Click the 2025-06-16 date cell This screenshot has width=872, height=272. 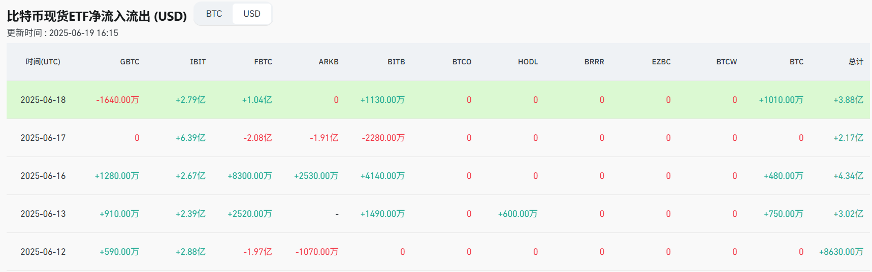(x=43, y=176)
